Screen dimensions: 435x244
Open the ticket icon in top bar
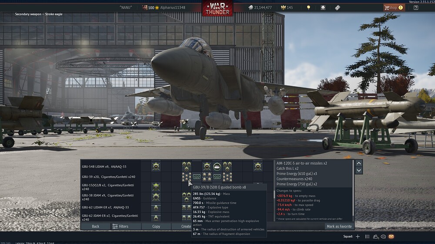(338, 8)
